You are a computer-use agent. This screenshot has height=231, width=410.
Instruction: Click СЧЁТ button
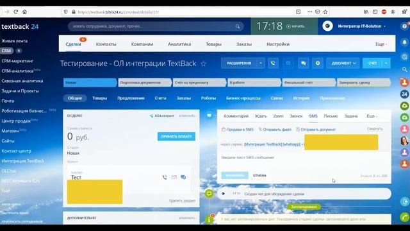(372, 63)
